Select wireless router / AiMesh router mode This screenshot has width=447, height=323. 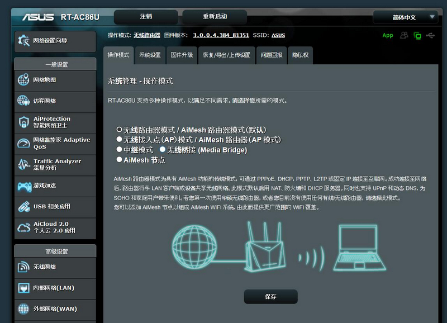(x=119, y=130)
